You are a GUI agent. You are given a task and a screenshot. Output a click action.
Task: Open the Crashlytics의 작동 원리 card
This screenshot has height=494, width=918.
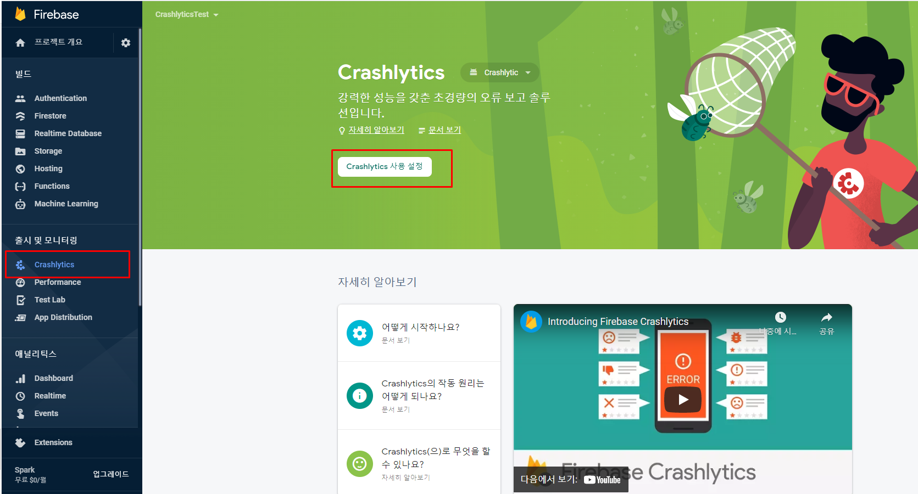[x=419, y=396]
